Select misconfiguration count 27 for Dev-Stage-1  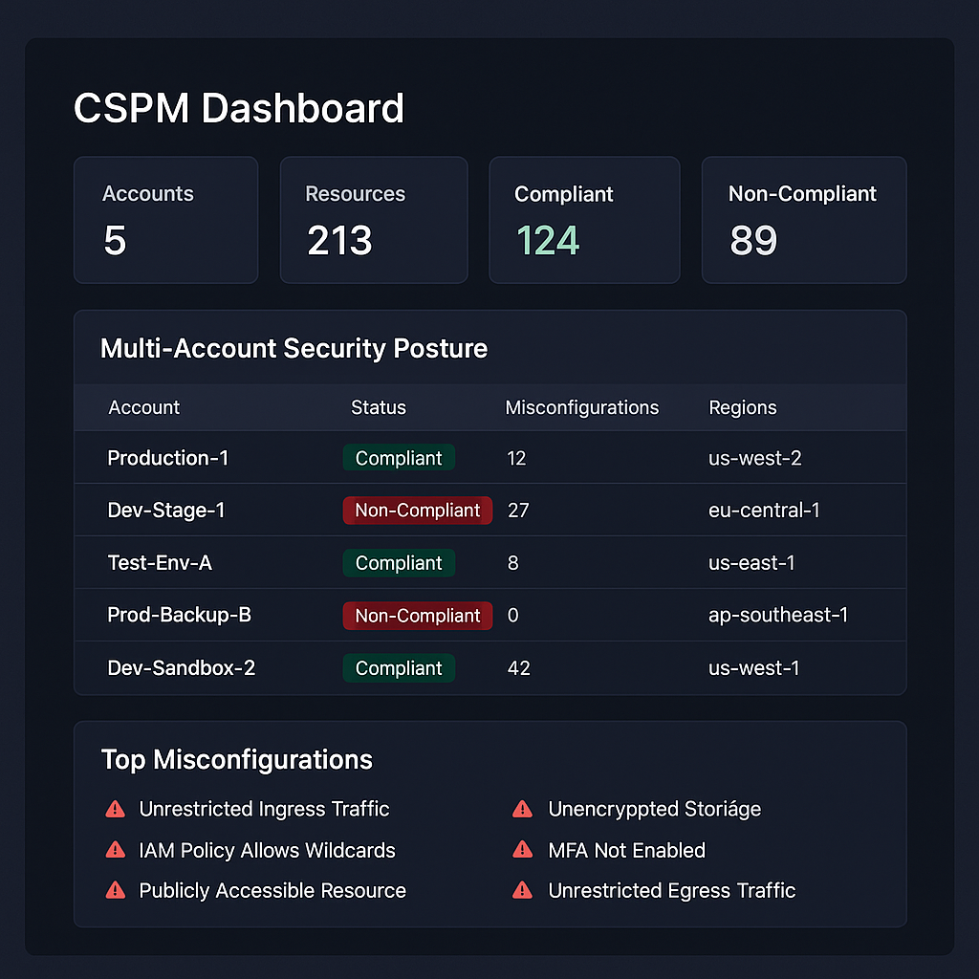point(518,511)
